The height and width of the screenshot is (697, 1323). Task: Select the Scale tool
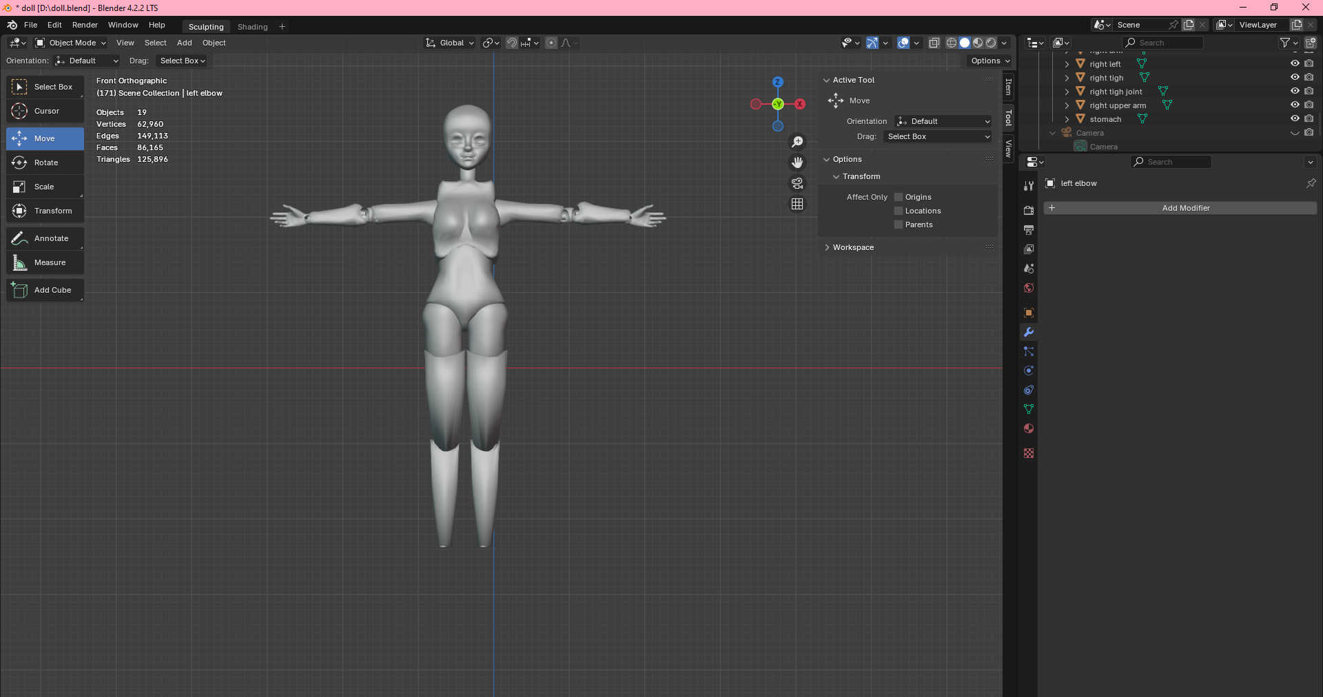pyautogui.click(x=44, y=187)
